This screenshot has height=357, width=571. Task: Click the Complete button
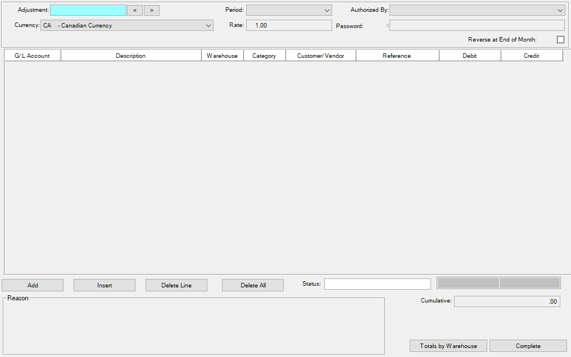point(528,346)
